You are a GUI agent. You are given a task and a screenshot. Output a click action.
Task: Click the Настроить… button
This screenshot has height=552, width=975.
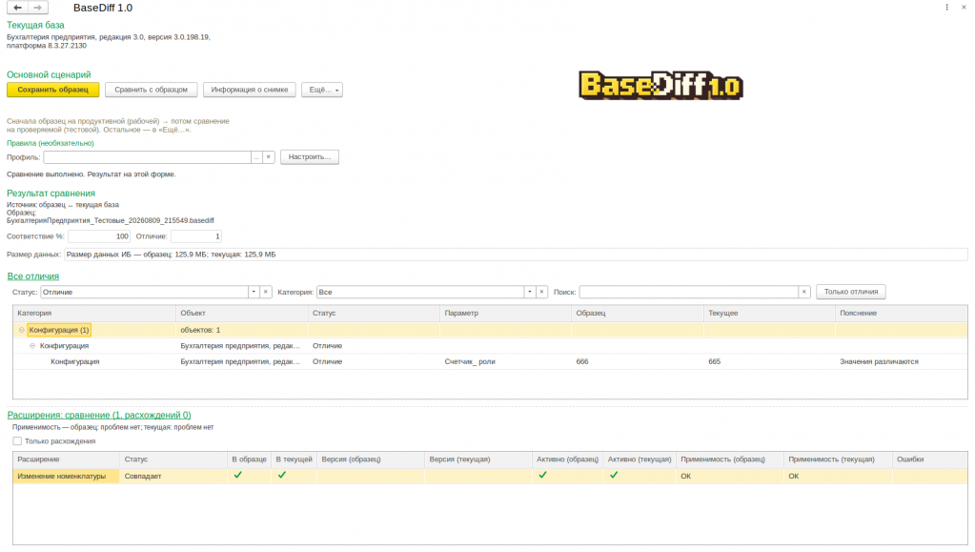310,156
